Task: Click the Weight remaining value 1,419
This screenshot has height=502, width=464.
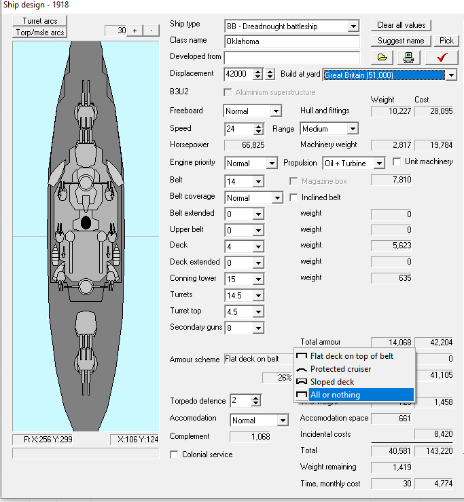Action: [391, 467]
